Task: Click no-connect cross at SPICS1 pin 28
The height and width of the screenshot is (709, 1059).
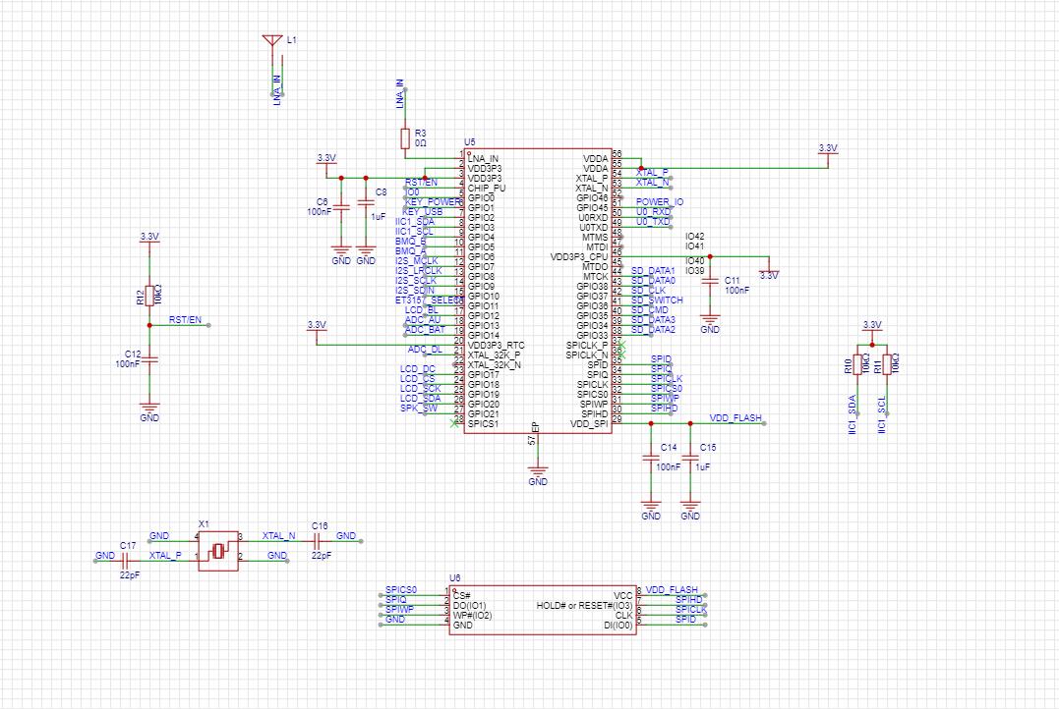Action: click(x=454, y=423)
